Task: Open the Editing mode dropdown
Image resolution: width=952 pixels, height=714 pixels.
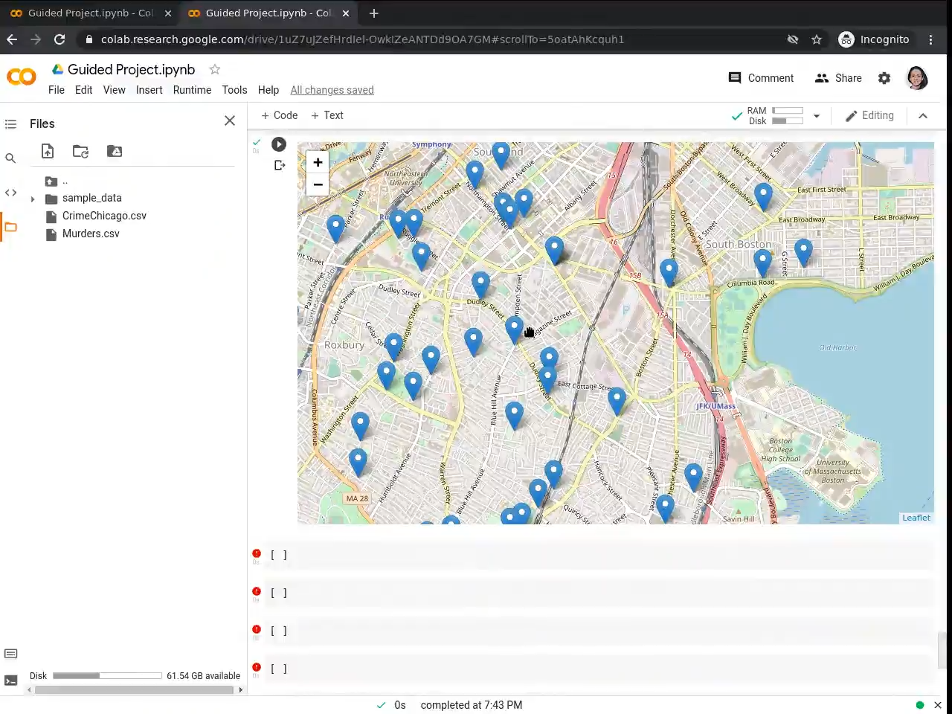Action: click(x=869, y=116)
